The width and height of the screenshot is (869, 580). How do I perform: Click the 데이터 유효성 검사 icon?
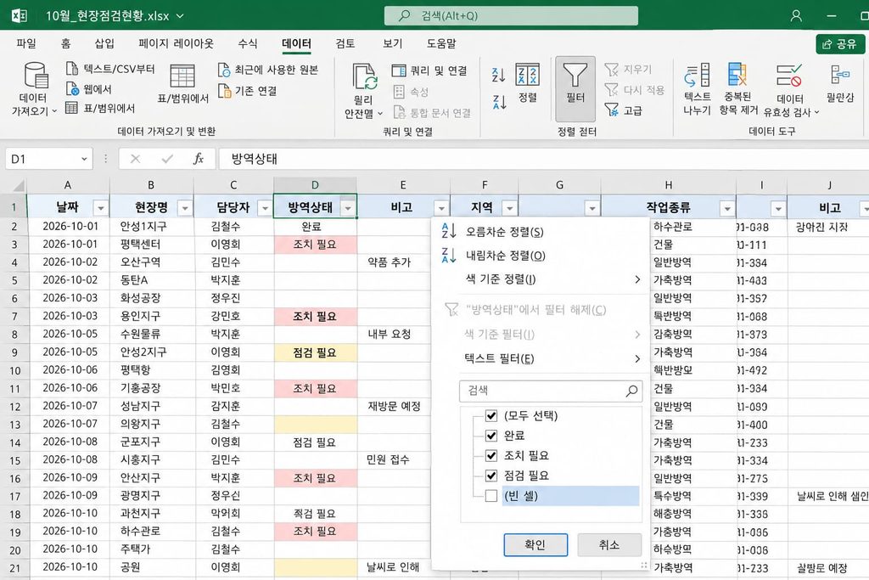789,76
